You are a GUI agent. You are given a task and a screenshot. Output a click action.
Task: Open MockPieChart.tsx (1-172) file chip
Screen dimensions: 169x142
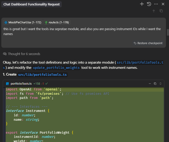click(23, 22)
